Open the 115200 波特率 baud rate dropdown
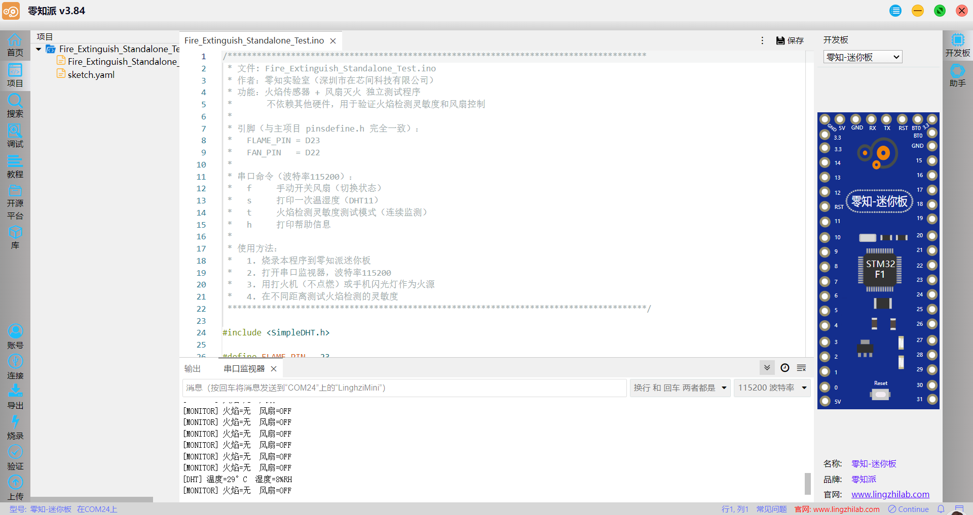The image size is (973, 515). pyautogui.click(x=772, y=388)
